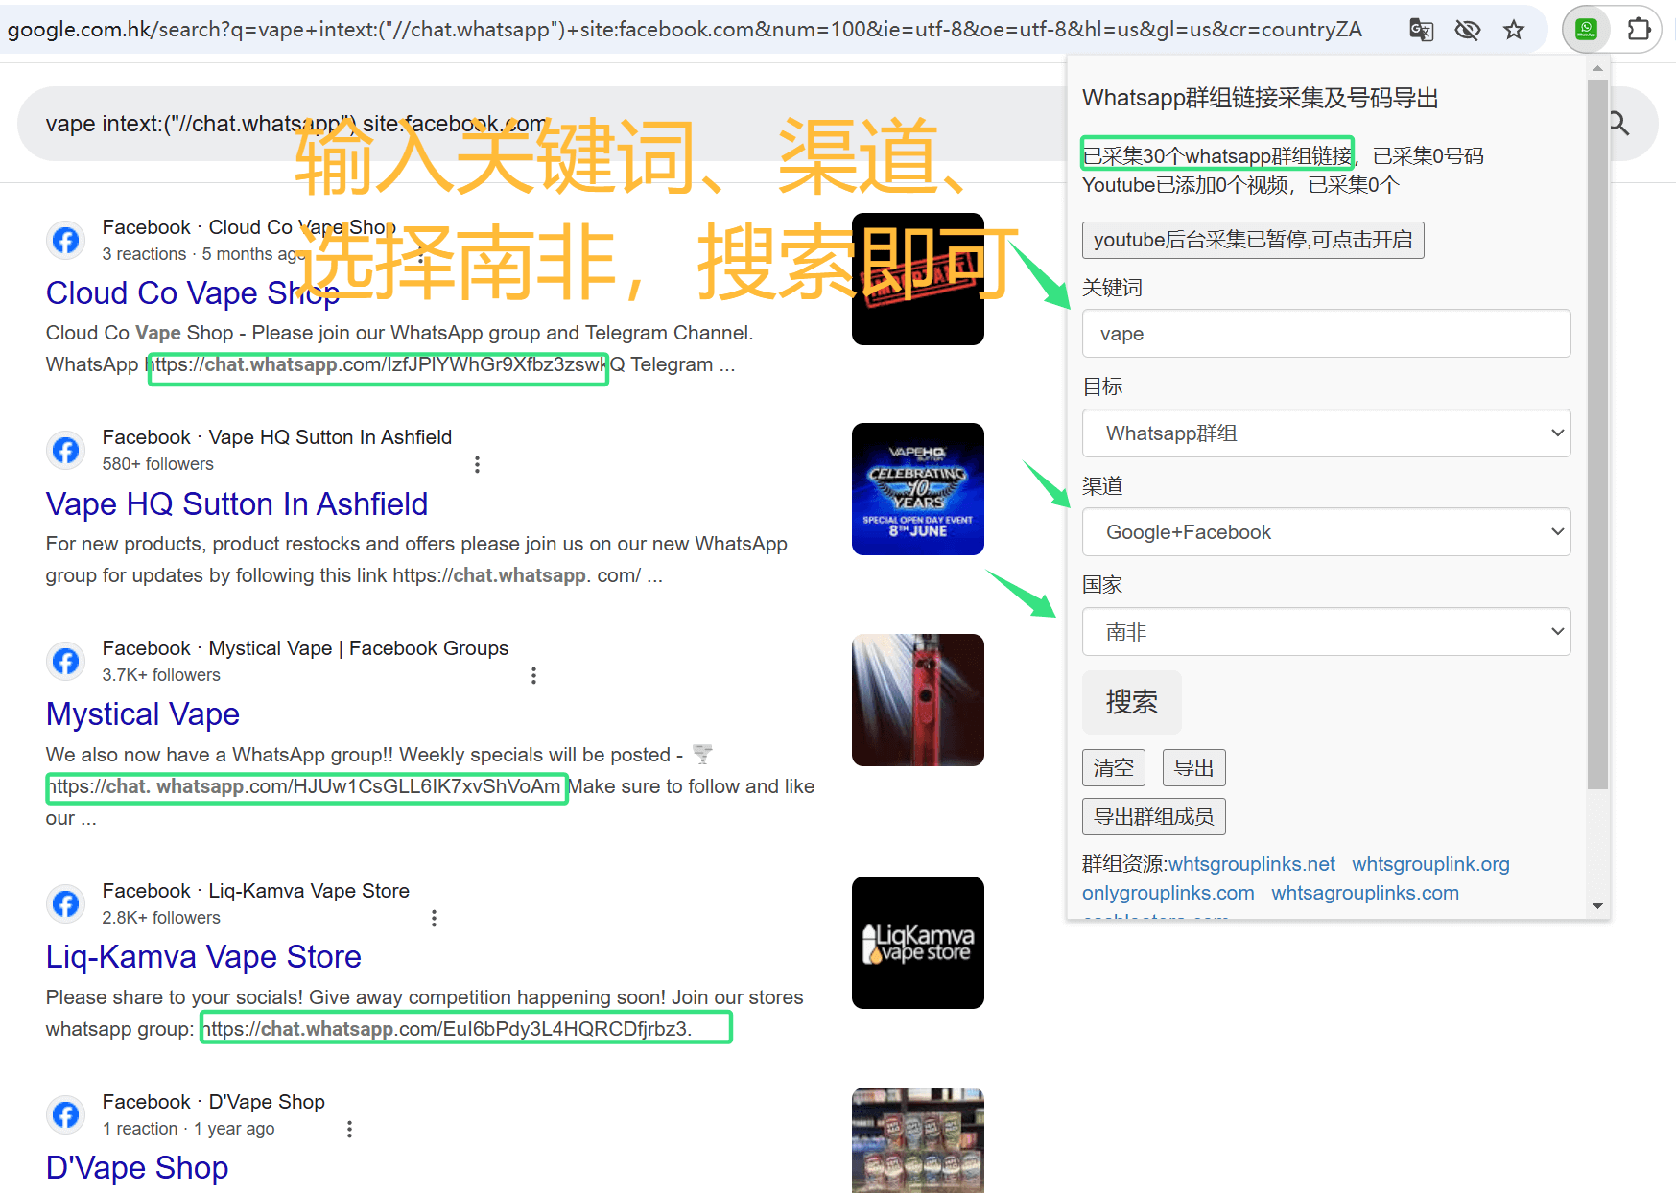Click the Mystical Vape red device thumbnail
This screenshot has height=1193, width=1676.
click(x=918, y=700)
